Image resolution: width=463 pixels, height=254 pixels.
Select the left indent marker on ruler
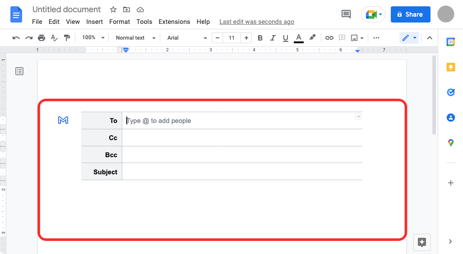coord(126,51)
